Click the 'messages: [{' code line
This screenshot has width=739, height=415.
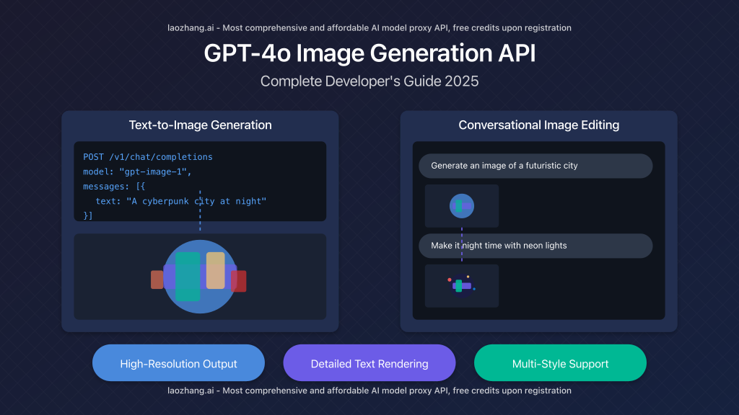tap(114, 187)
